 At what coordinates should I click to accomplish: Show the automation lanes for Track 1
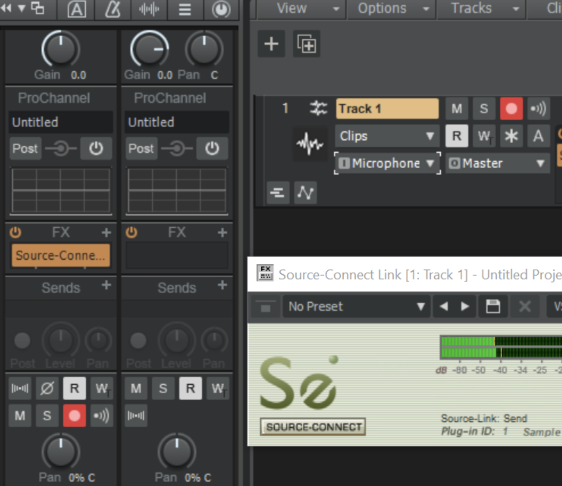pos(305,193)
